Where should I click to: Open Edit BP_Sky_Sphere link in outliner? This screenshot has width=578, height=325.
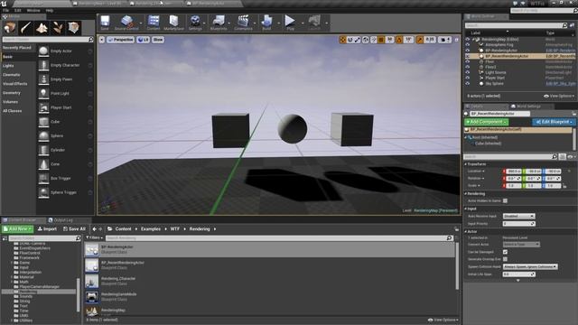click(x=560, y=84)
